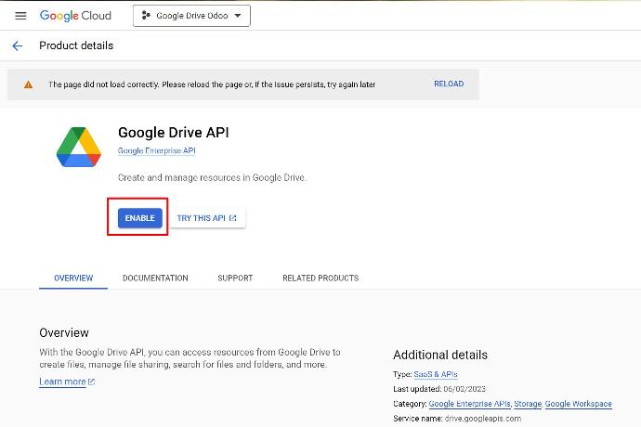The width and height of the screenshot is (641, 427).
Task: Click the project selector hexagon icon
Action: tap(146, 16)
